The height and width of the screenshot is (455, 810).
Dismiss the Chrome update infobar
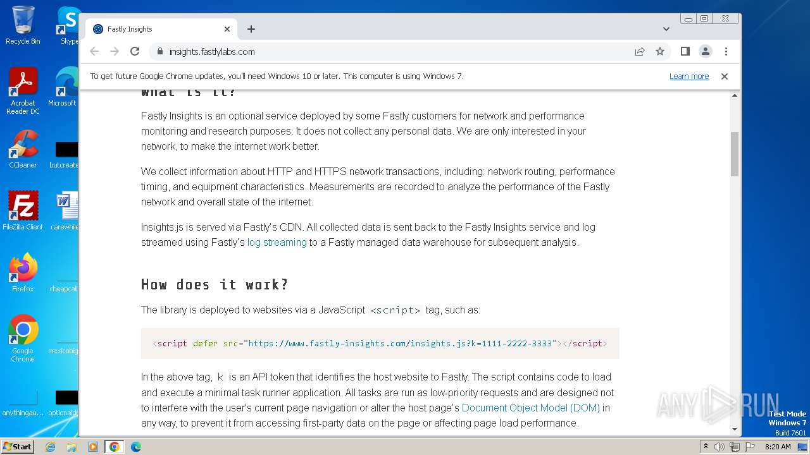point(725,76)
